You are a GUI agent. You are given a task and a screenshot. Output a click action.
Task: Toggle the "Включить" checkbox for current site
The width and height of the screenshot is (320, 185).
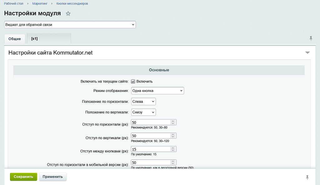coord(133,81)
